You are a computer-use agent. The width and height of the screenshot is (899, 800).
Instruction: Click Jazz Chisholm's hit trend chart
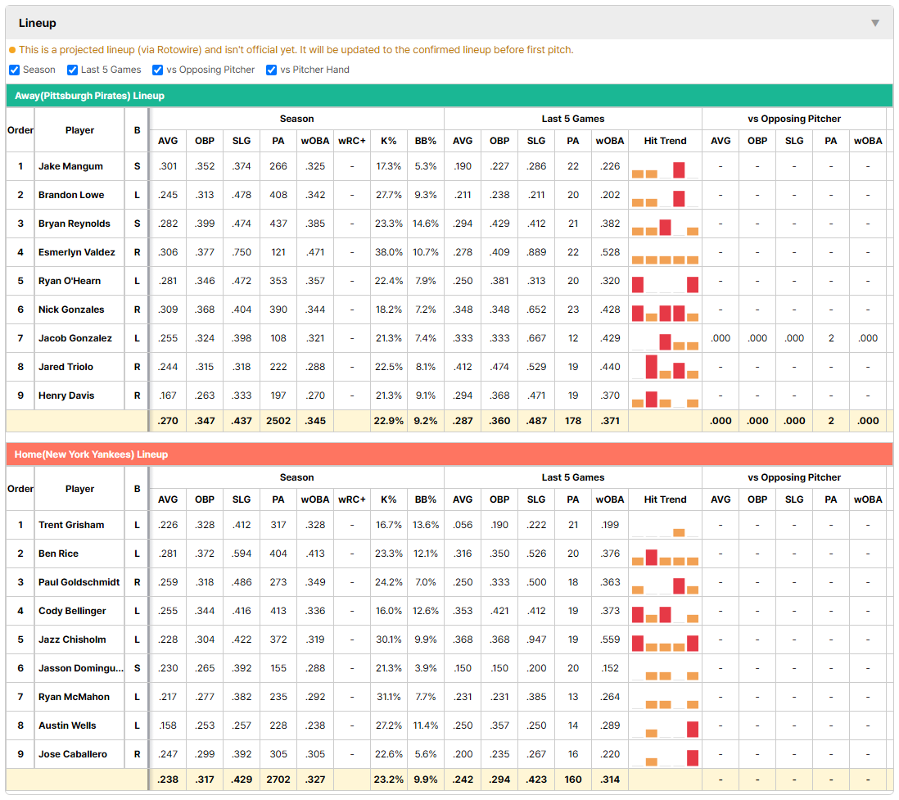coord(665,642)
